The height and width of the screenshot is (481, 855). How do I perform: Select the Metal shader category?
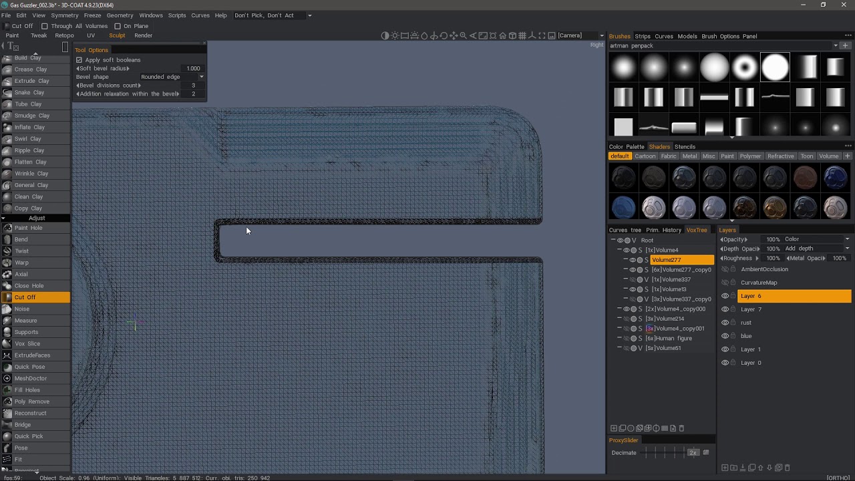coord(689,156)
